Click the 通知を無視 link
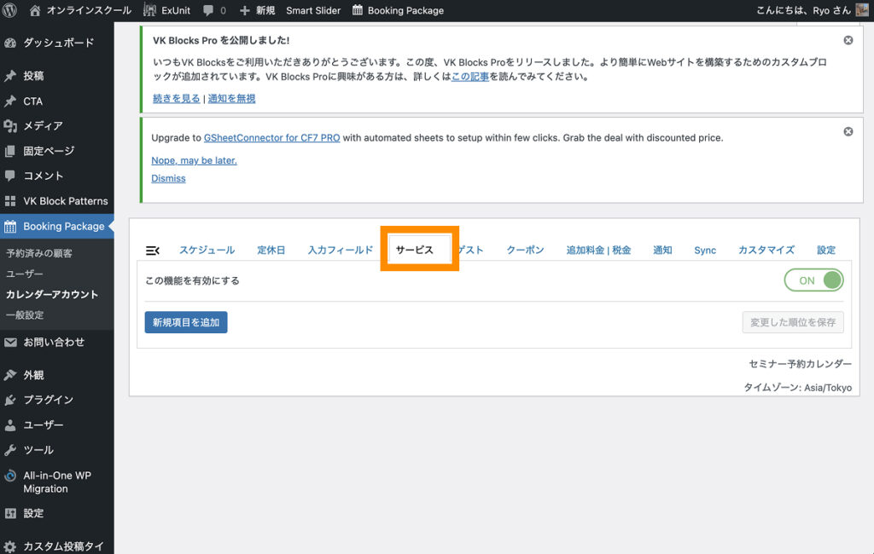Image resolution: width=874 pixels, height=554 pixels. (x=231, y=98)
